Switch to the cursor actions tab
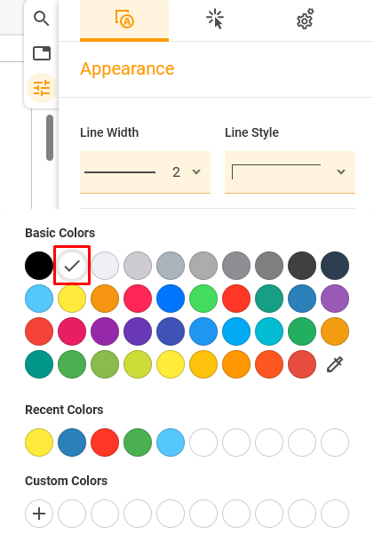Screen dimensions: 374x534 pyautogui.click(x=215, y=19)
